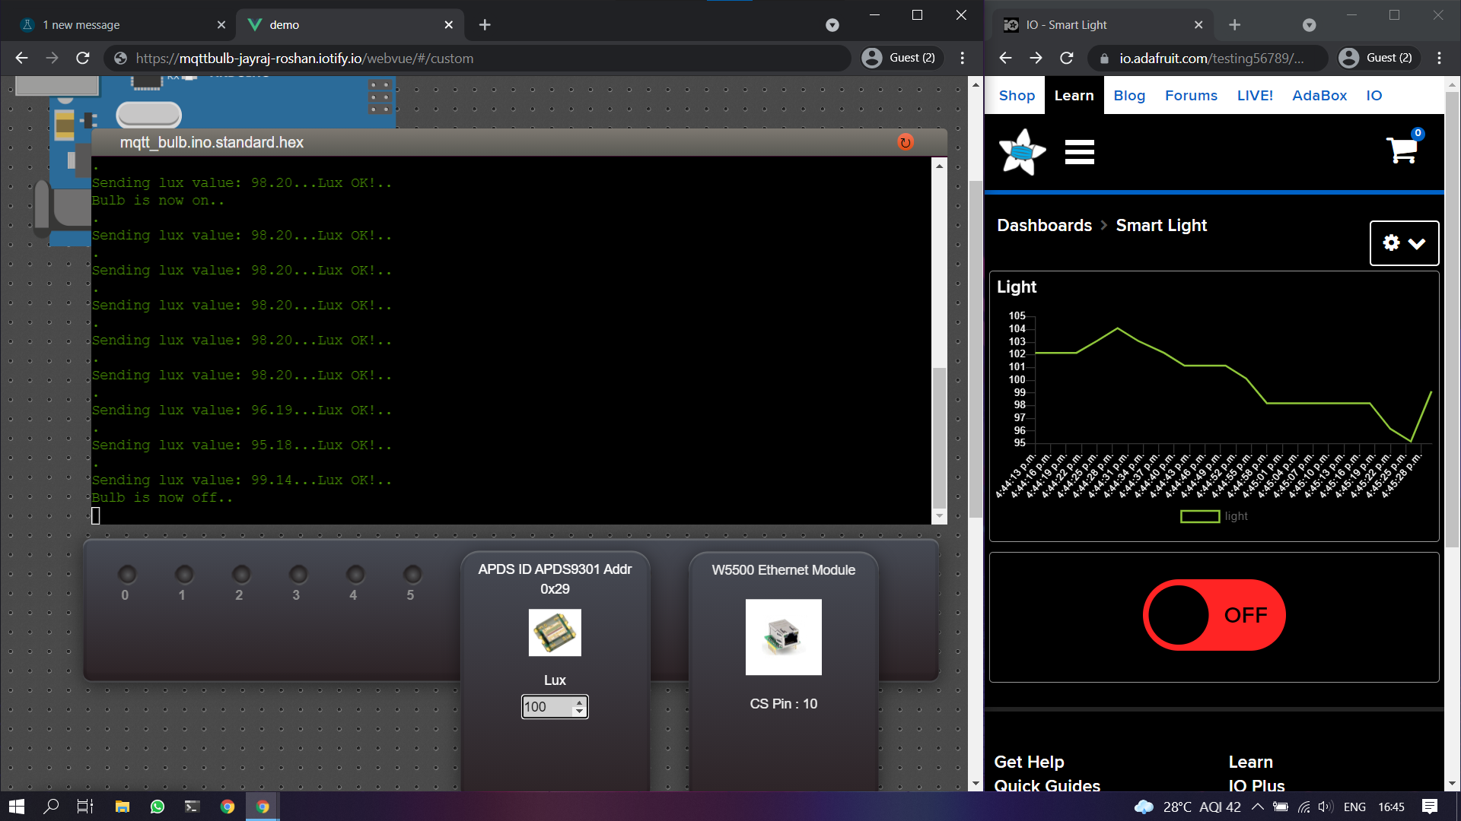Click the iotify page vertical scrollbar

(x=976, y=350)
